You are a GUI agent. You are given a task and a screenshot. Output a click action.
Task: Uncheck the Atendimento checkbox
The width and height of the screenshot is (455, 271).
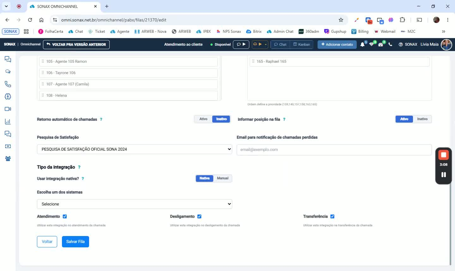(65, 216)
